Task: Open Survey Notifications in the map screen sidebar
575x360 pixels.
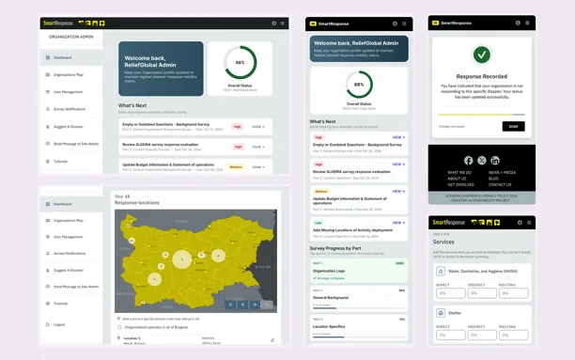Action: 71,254
